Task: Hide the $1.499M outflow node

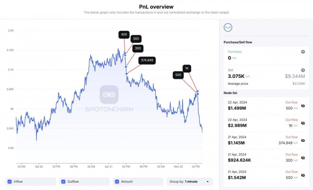Action: point(303,106)
